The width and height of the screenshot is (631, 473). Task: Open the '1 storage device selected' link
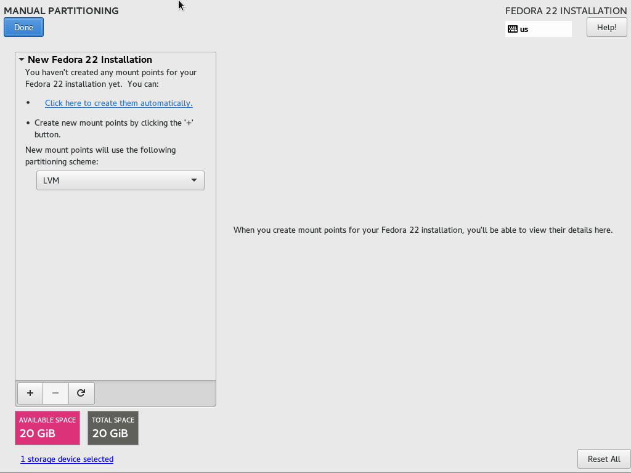[x=67, y=459]
